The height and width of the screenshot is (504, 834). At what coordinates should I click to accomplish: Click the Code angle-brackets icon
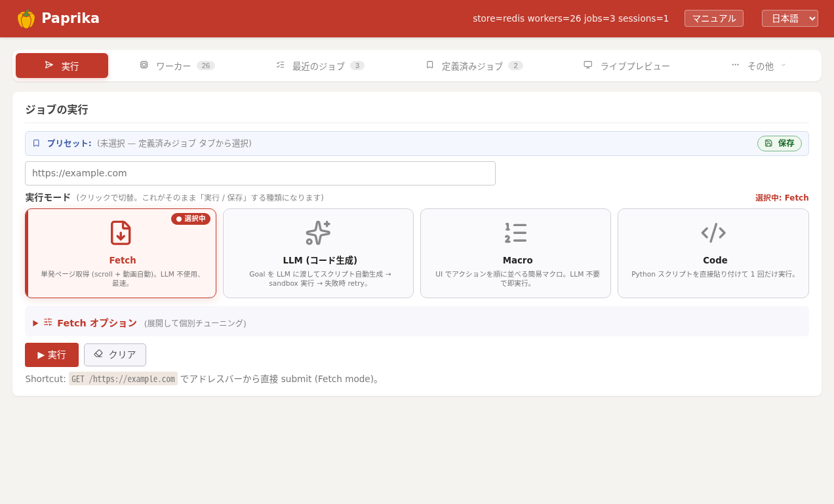tap(713, 233)
